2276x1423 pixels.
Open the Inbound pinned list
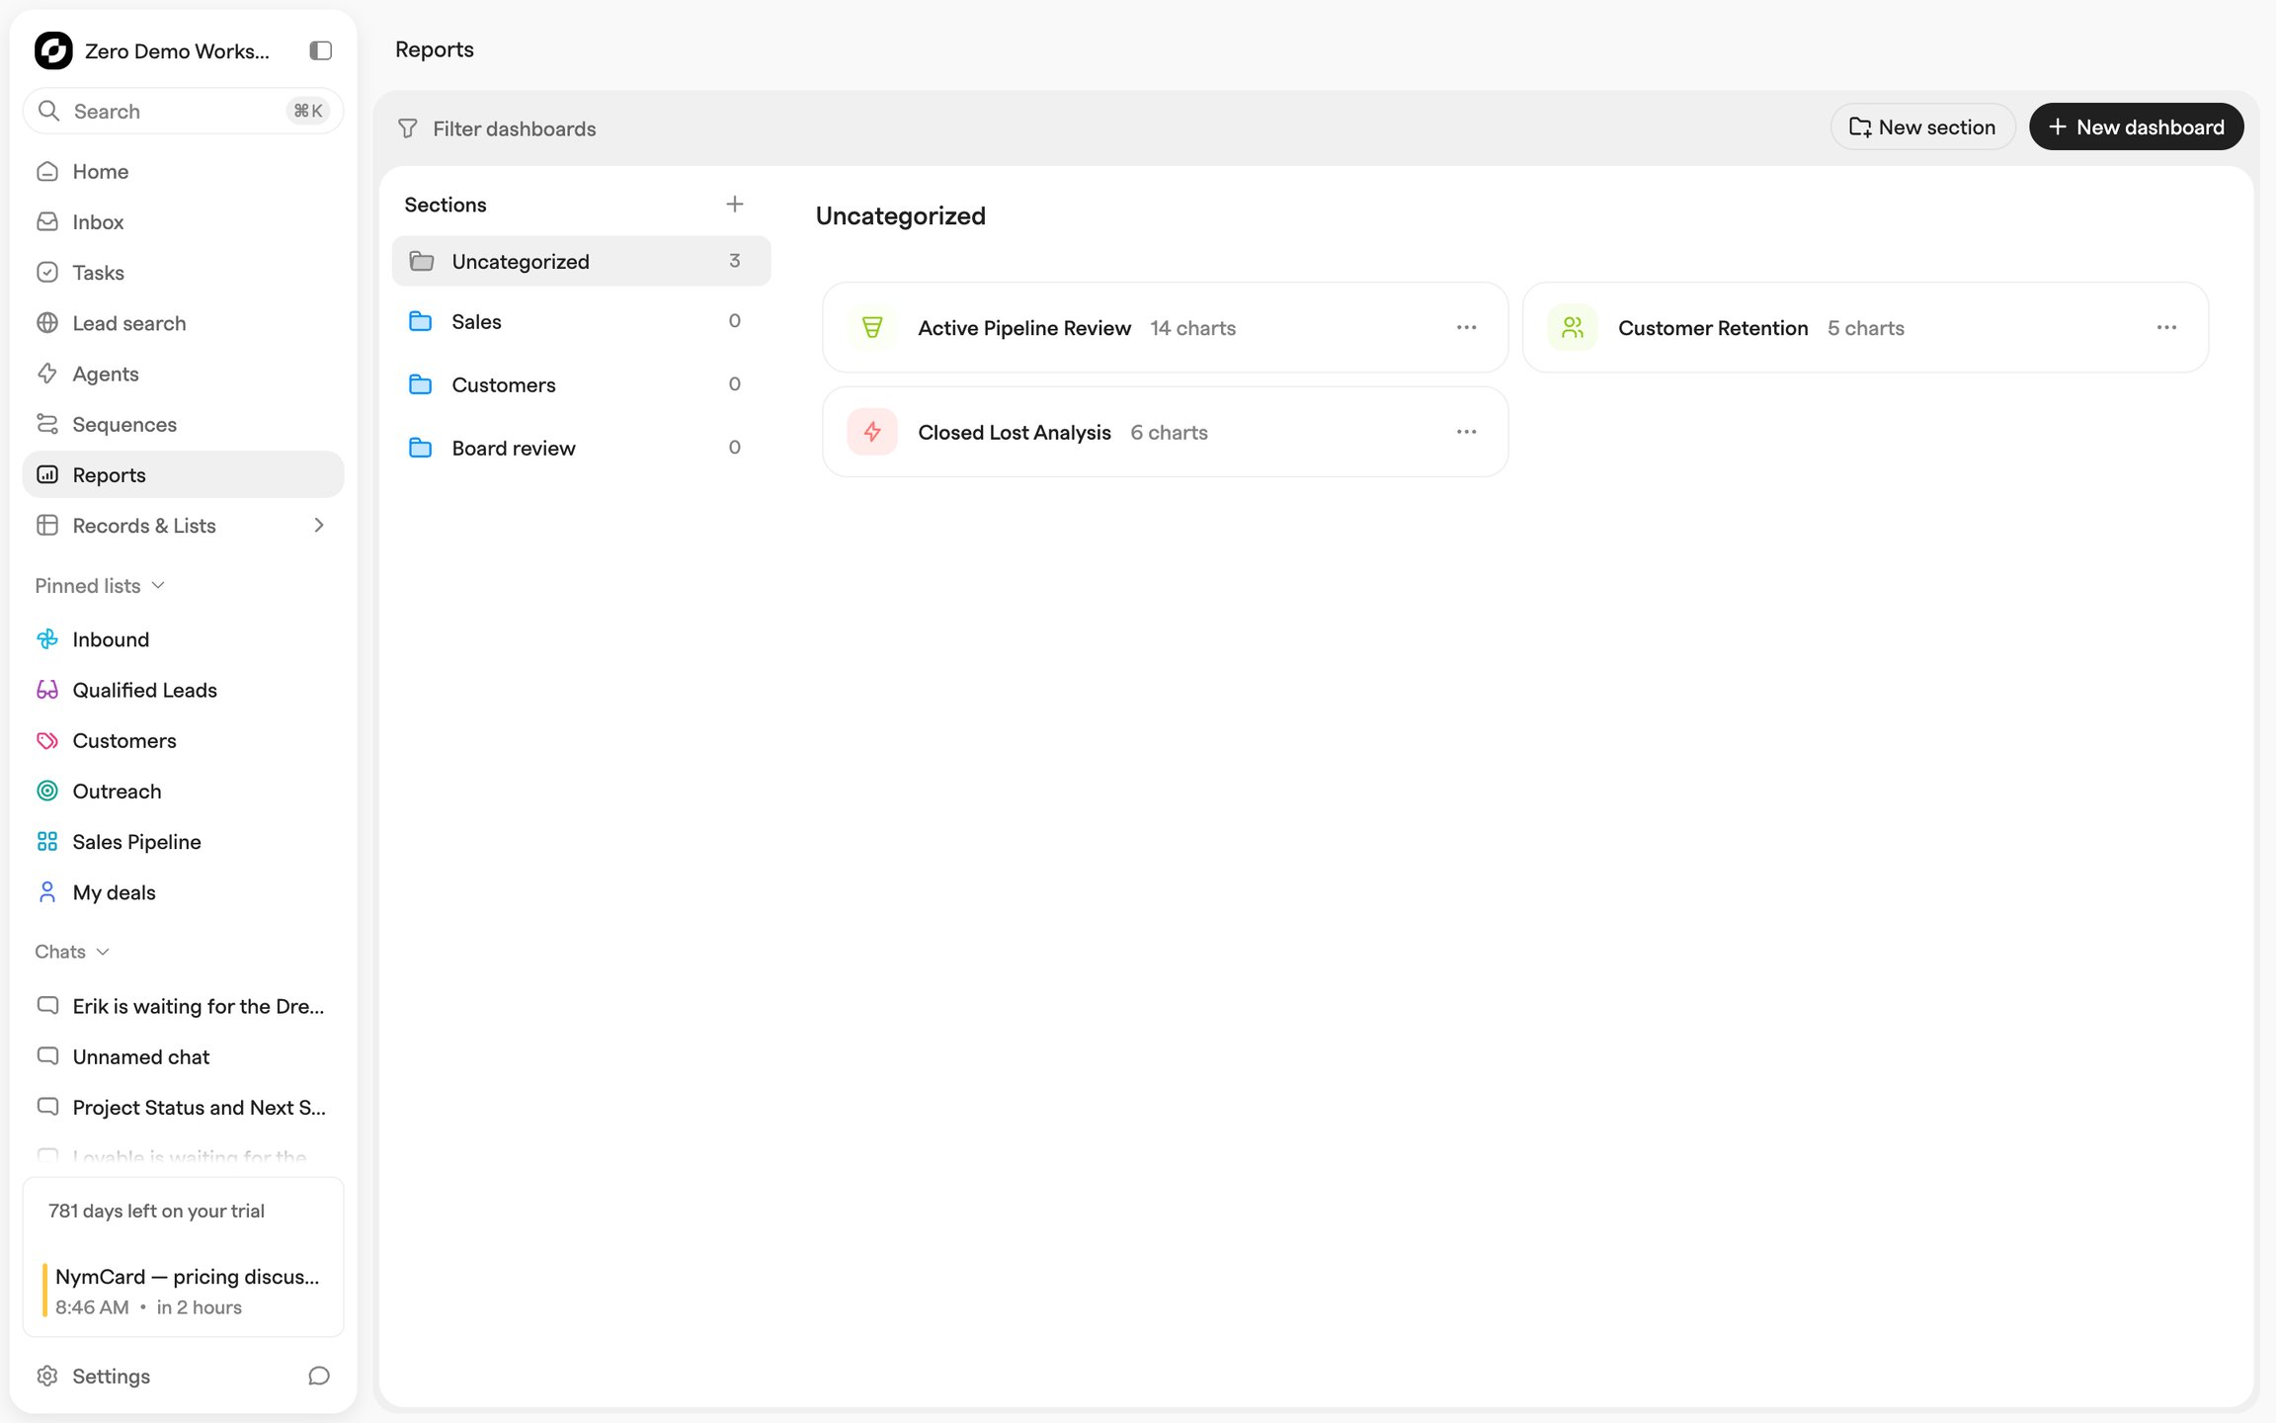click(183, 639)
